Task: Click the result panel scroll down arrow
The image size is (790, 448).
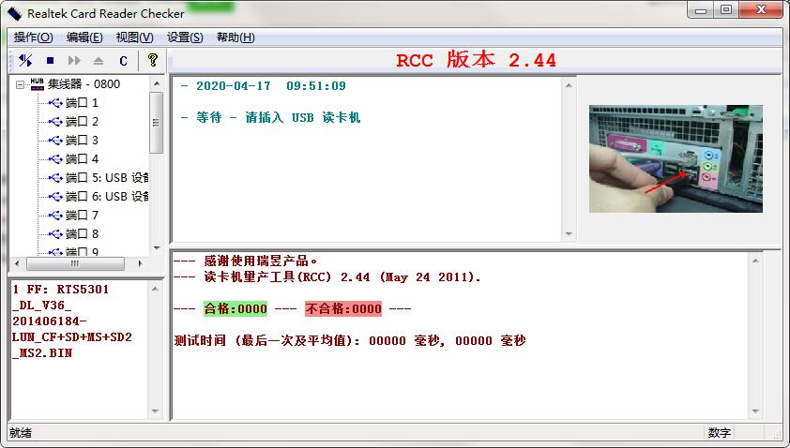Action: (x=755, y=411)
